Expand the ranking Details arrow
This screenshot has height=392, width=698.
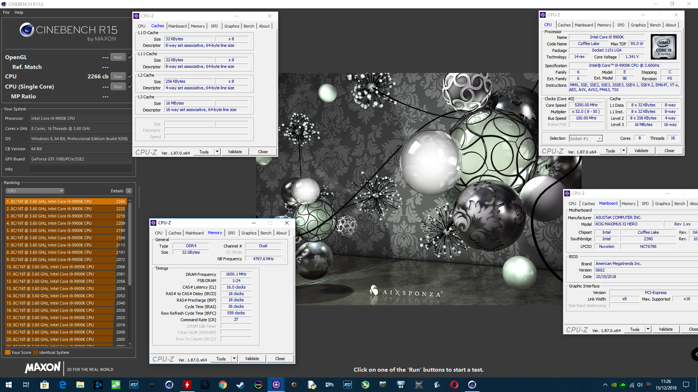tap(129, 191)
